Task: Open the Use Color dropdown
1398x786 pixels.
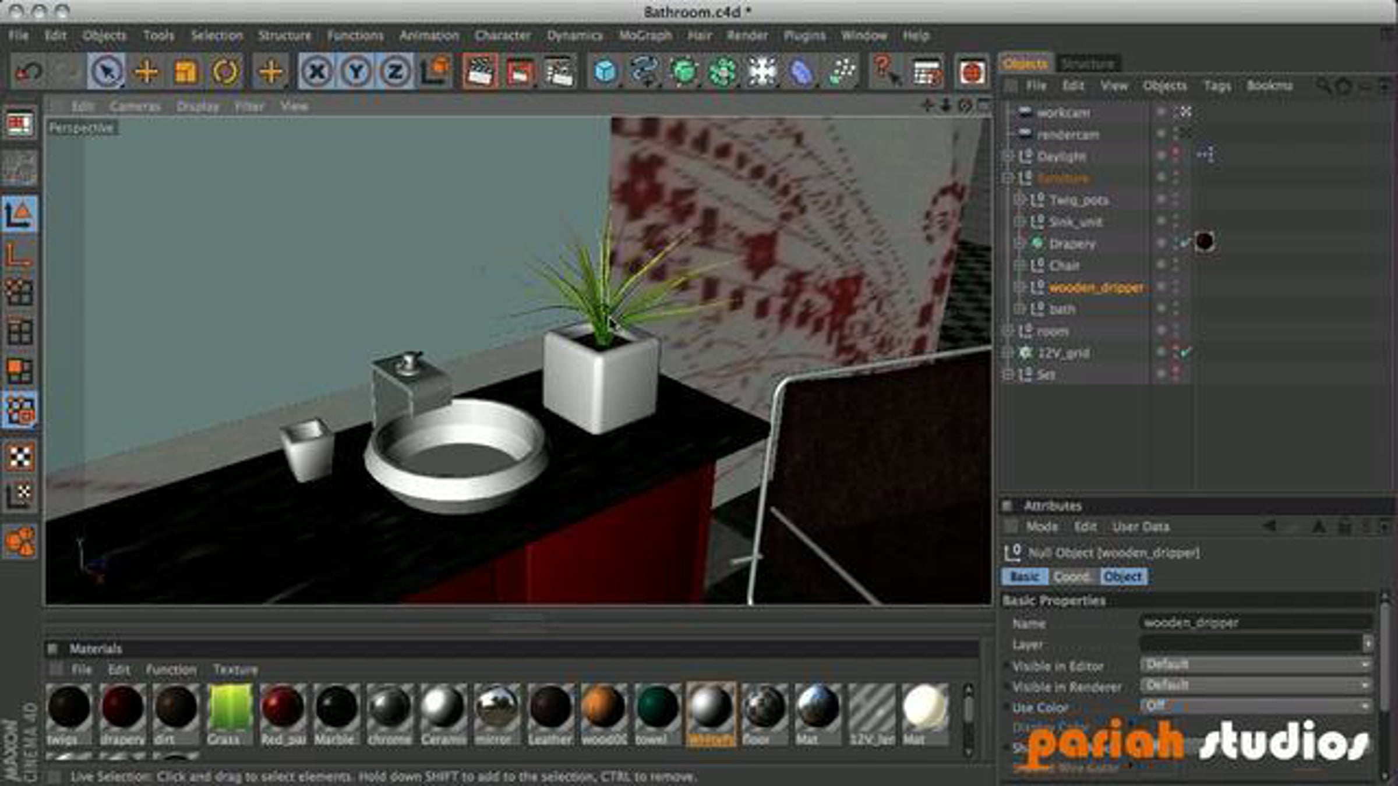Action: click(x=1255, y=706)
